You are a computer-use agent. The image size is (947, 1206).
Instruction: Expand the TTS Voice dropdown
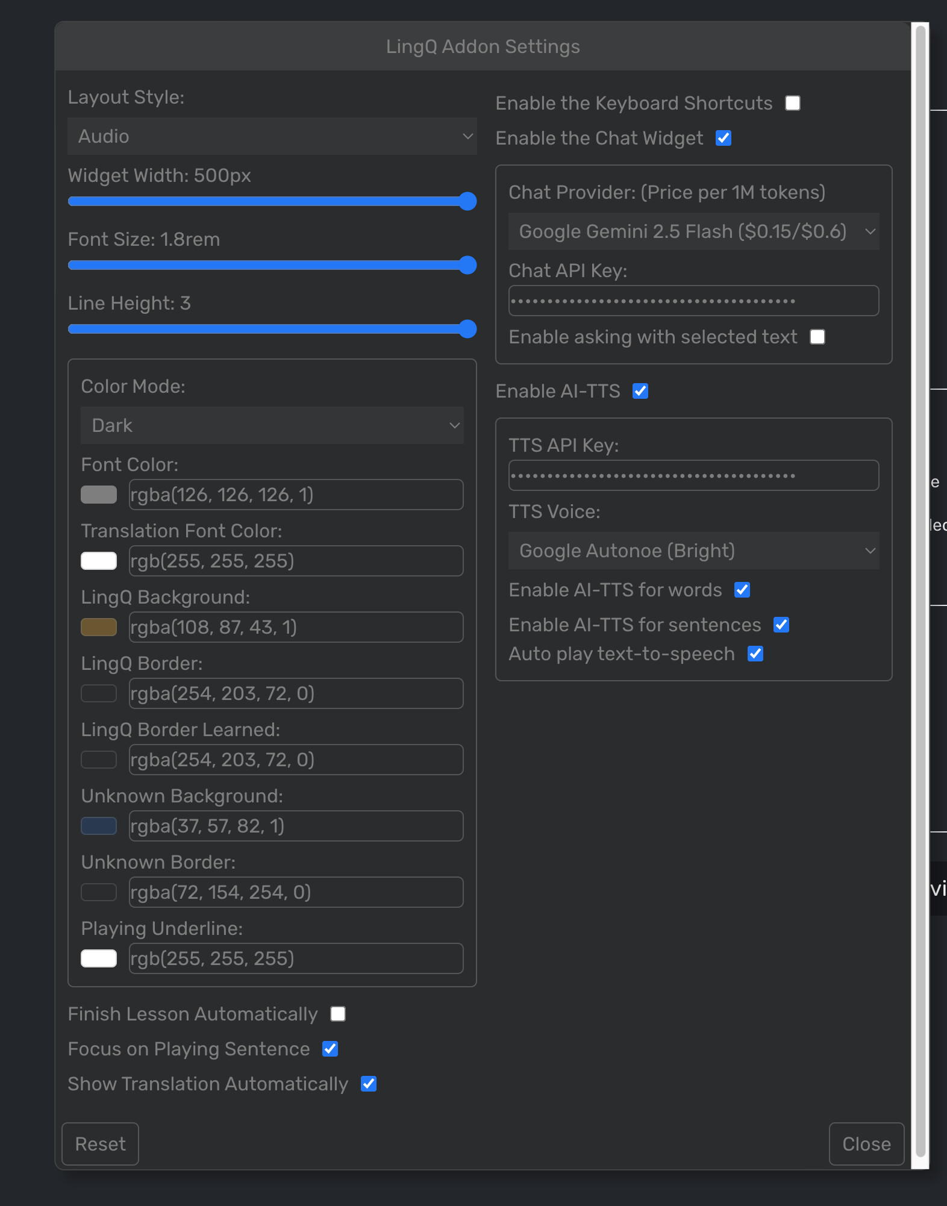(x=693, y=551)
